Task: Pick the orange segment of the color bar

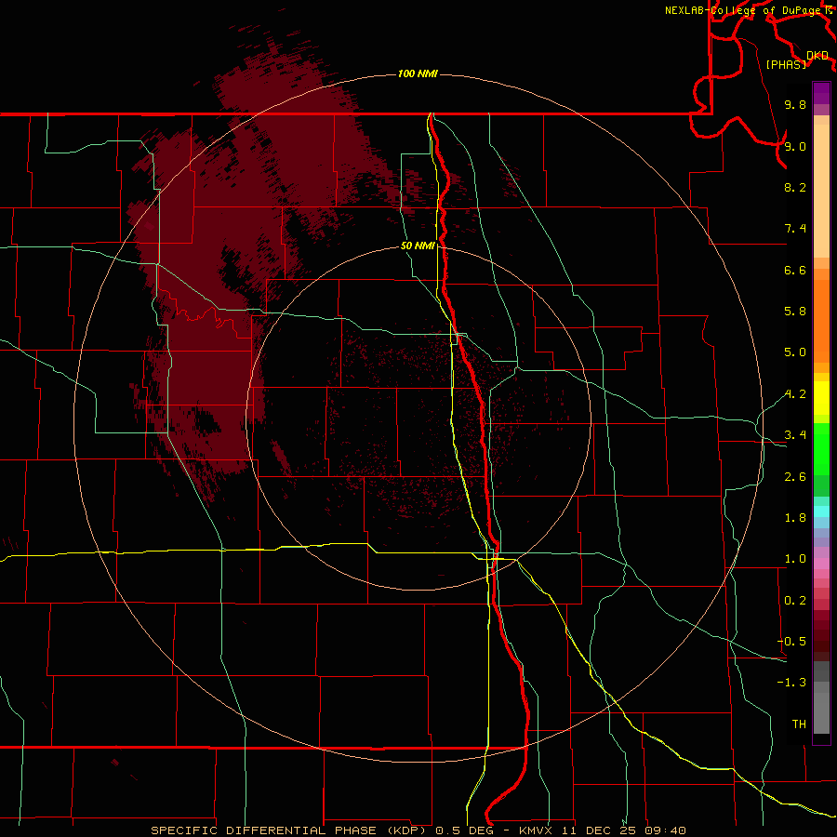Action: click(x=821, y=321)
